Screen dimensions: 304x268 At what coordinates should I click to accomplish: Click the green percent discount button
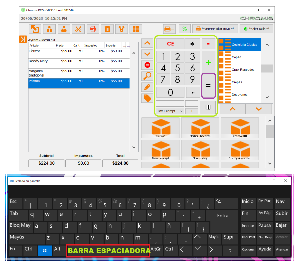pyautogui.click(x=185, y=29)
